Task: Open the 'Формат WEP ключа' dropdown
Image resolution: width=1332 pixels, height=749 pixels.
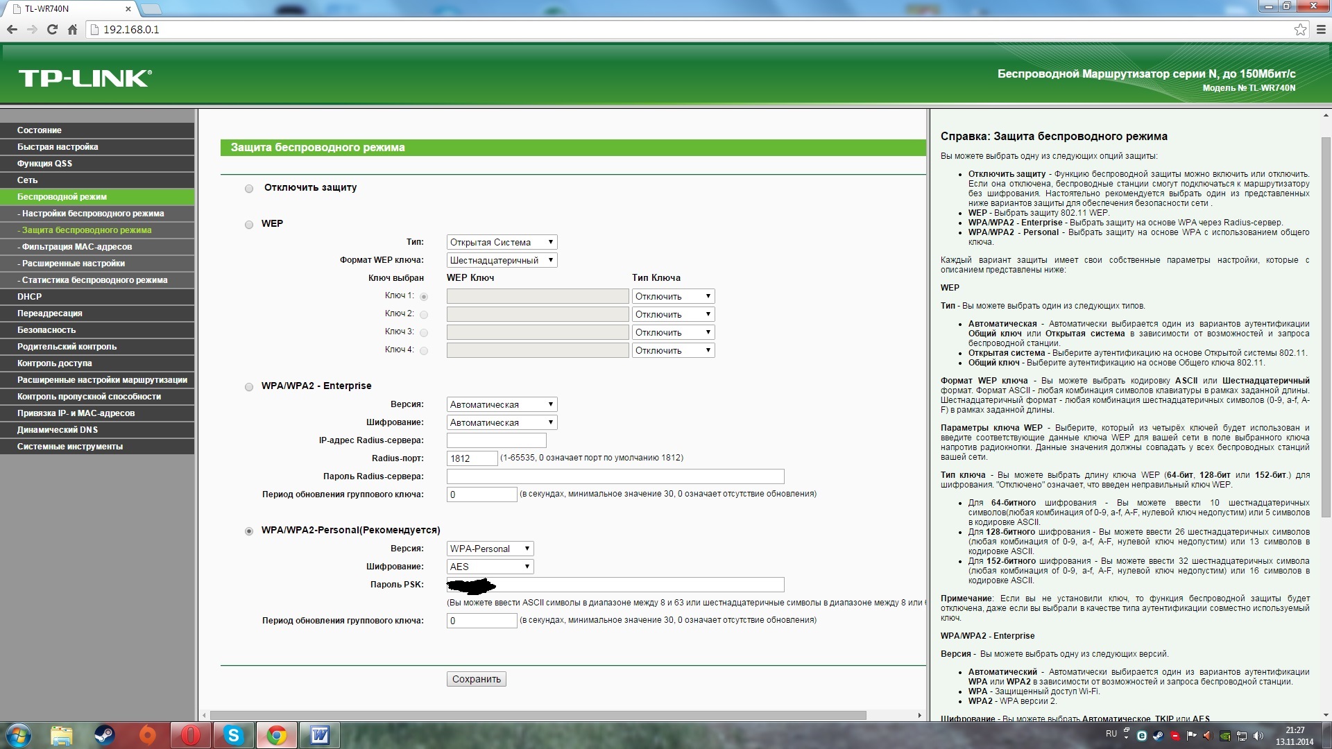Action: (x=502, y=260)
